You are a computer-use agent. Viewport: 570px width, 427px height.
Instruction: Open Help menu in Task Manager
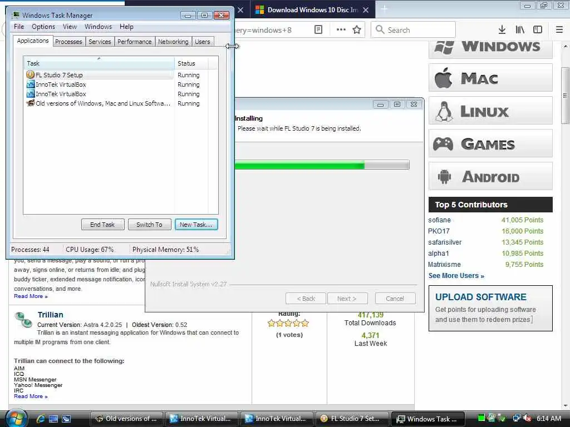point(126,27)
